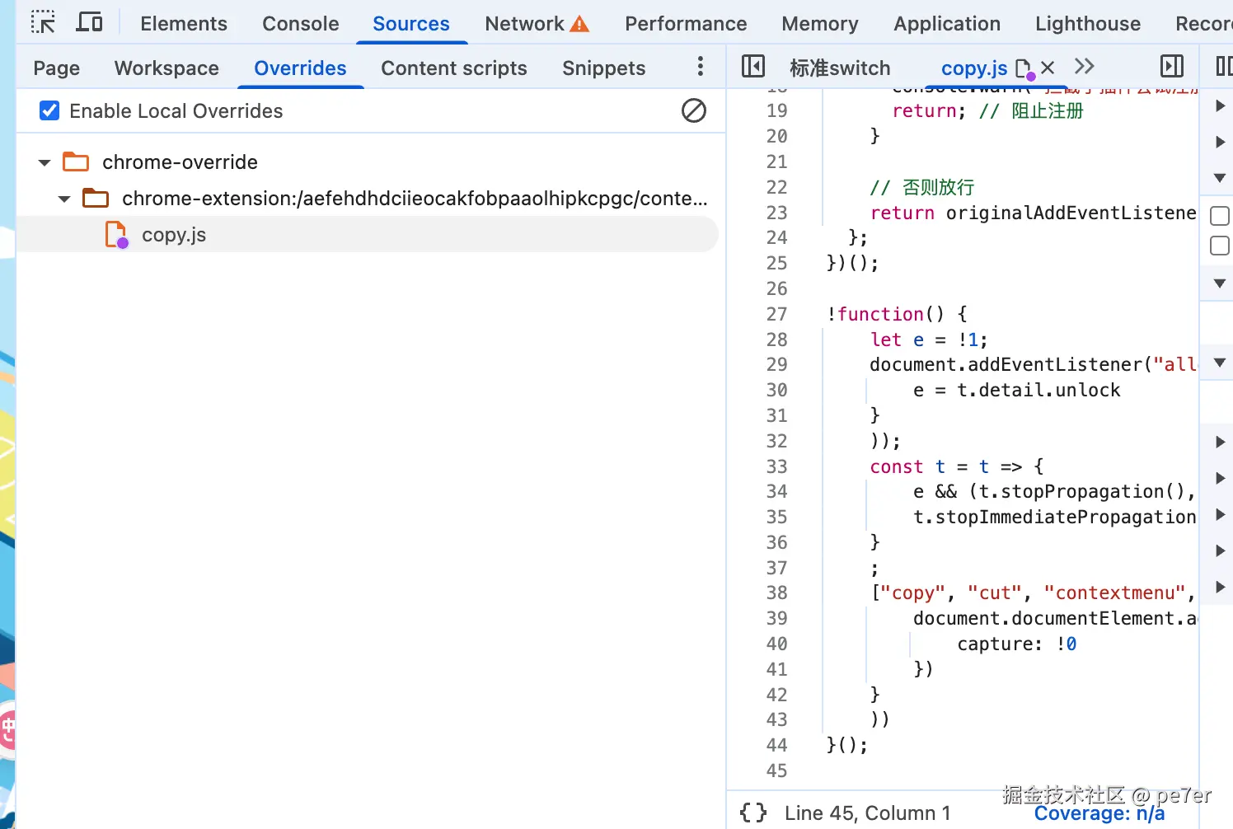Screen dimensions: 1233x829
Task: Click the clear overrides configuration icon
Action: click(694, 110)
